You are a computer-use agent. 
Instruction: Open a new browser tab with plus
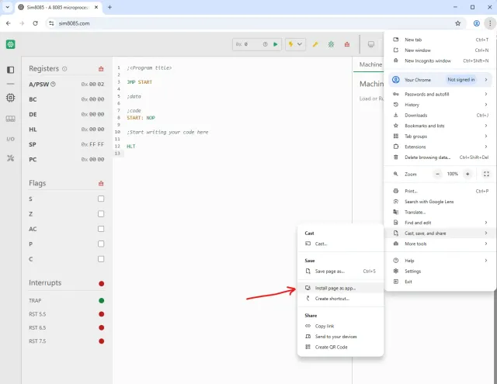point(109,7)
